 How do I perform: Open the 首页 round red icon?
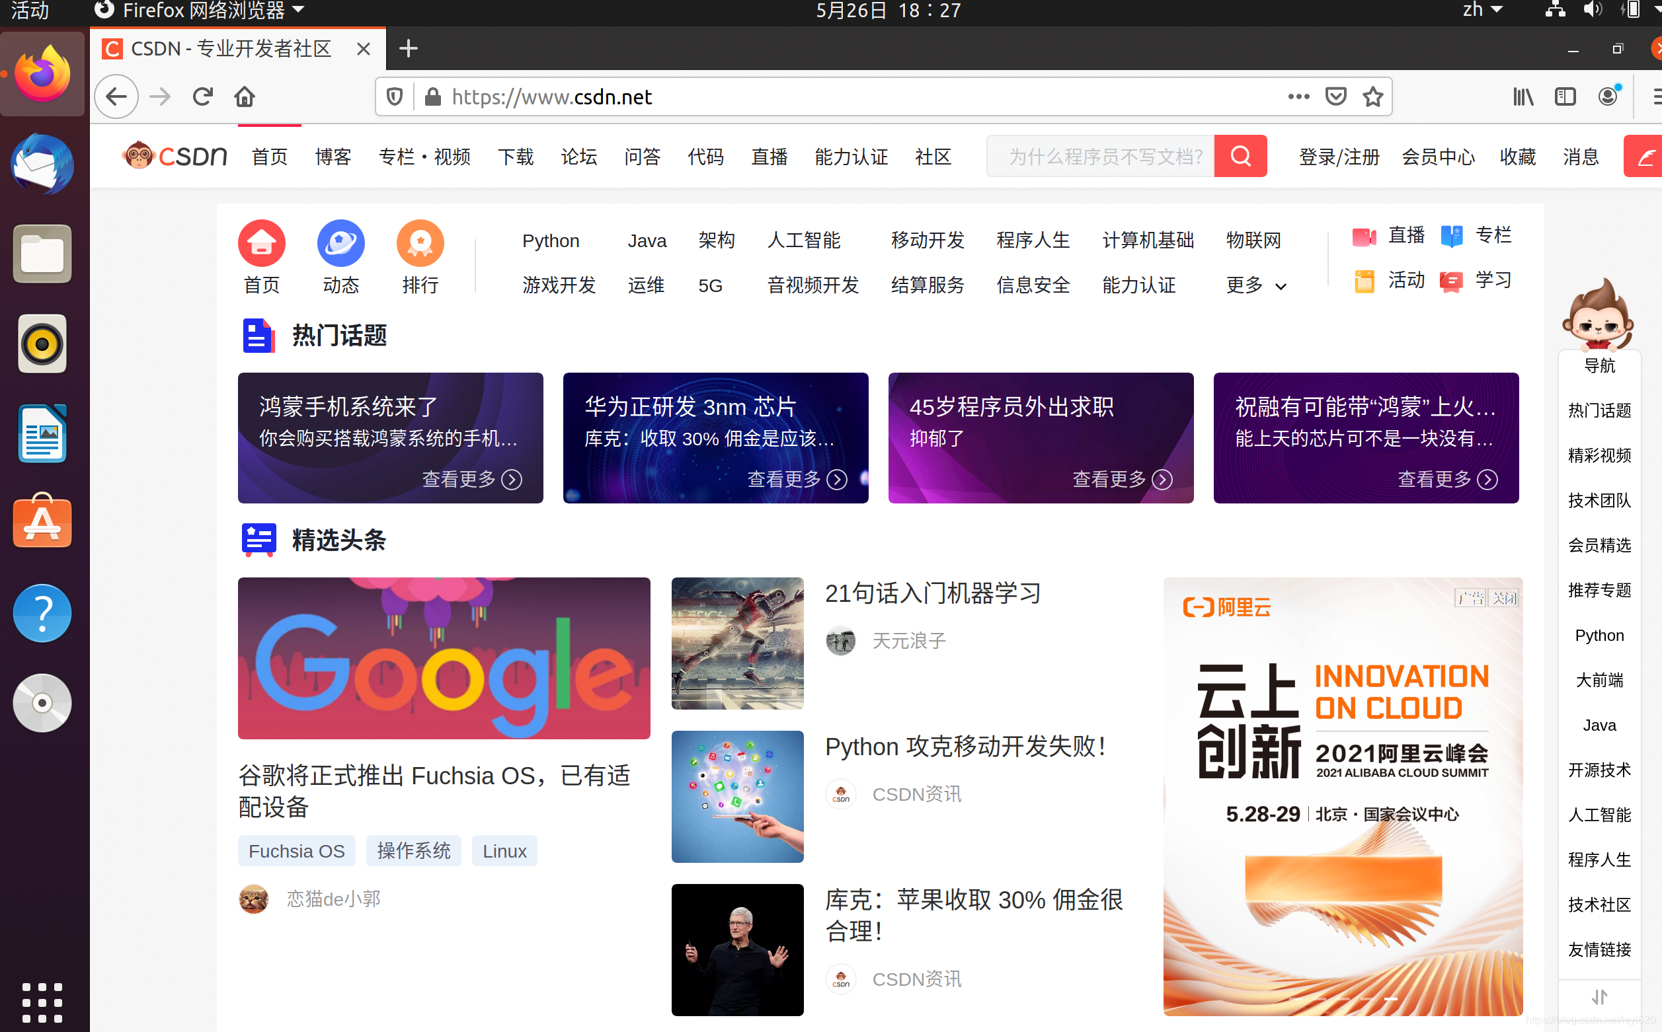262,243
